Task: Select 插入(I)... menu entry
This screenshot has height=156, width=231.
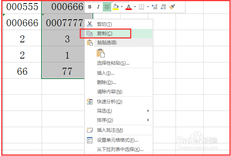Action: point(119,73)
